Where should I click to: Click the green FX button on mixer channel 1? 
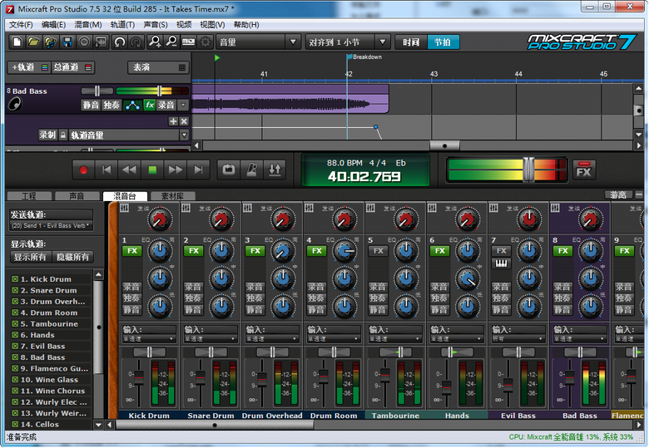[x=131, y=251]
